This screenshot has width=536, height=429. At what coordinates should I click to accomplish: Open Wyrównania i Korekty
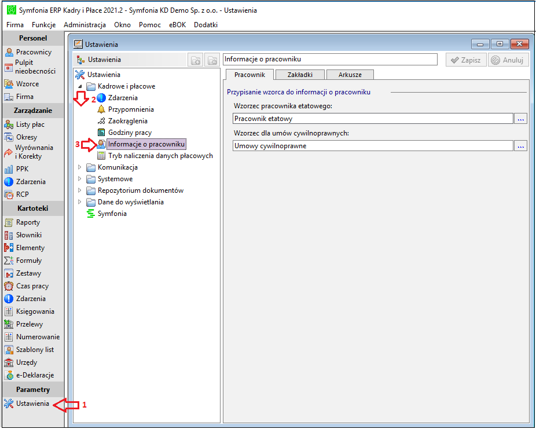[x=29, y=152]
